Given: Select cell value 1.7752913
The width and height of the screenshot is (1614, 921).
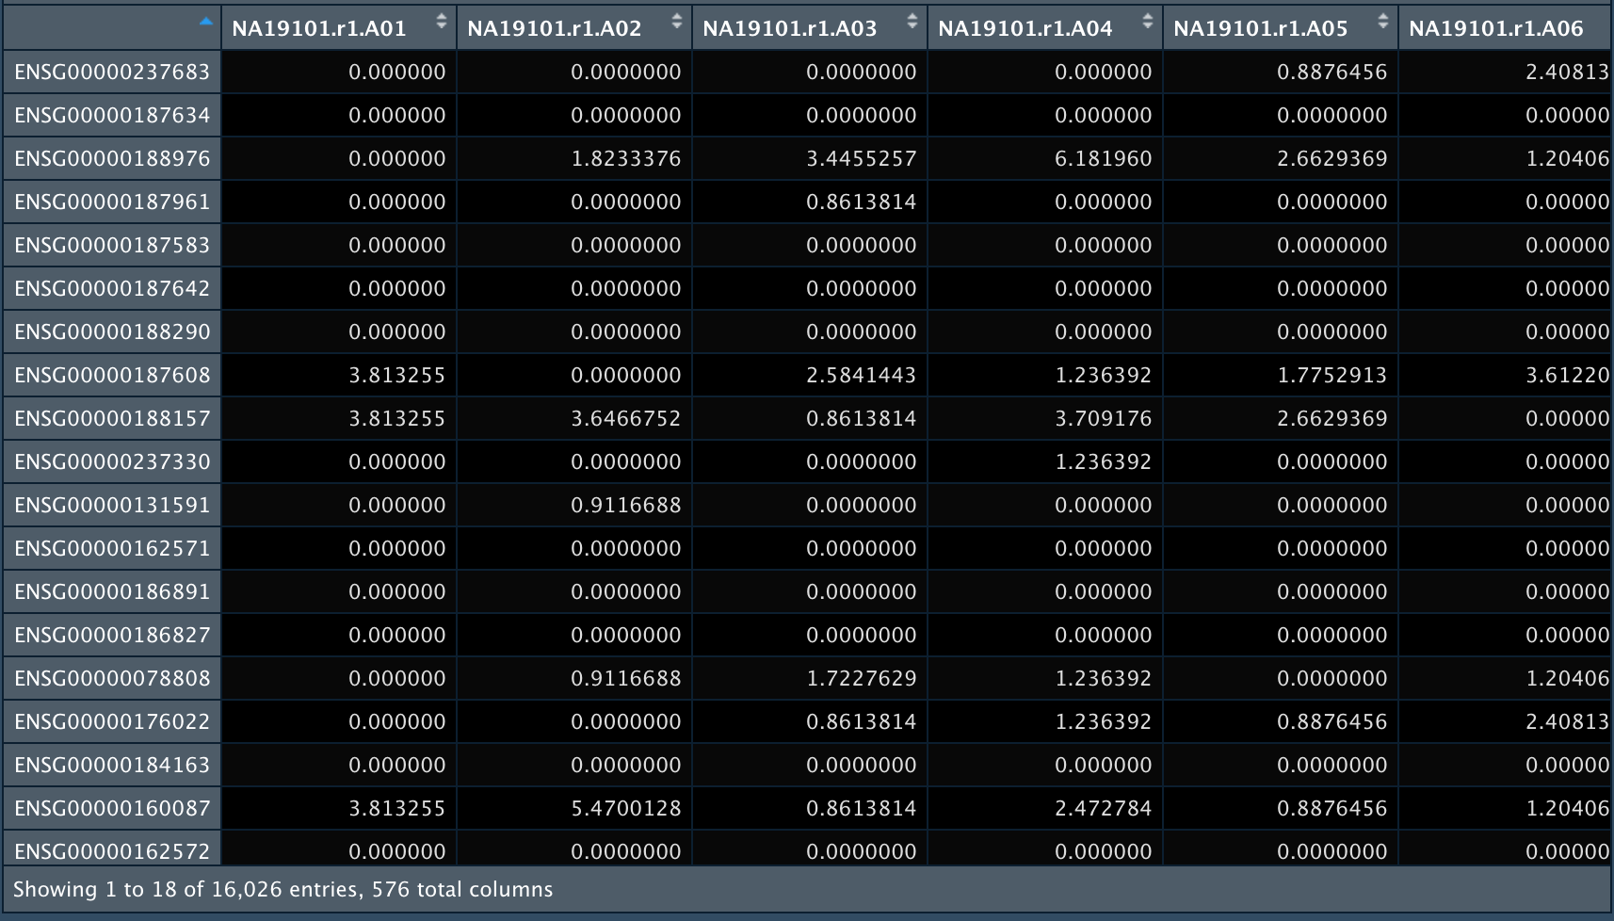Looking at the screenshot, I should click(x=1332, y=375).
